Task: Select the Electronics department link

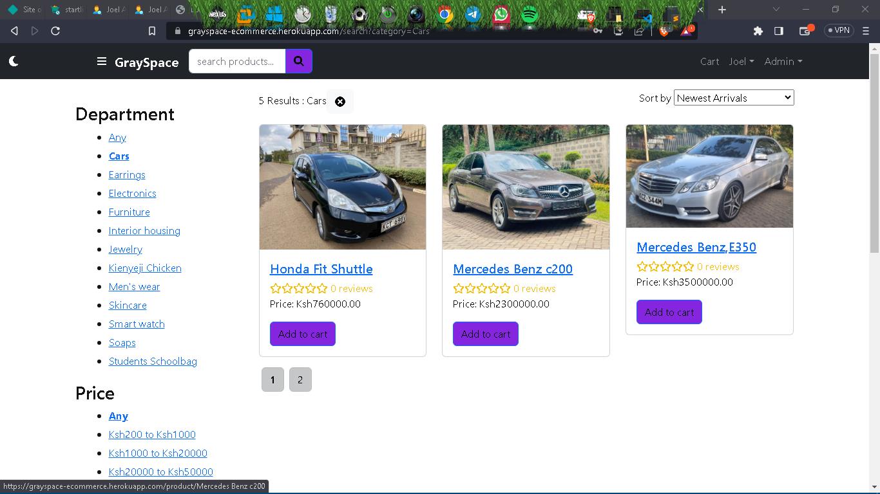Action: (x=132, y=194)
